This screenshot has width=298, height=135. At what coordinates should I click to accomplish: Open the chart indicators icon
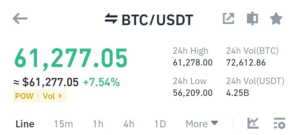tap(253, 123)
